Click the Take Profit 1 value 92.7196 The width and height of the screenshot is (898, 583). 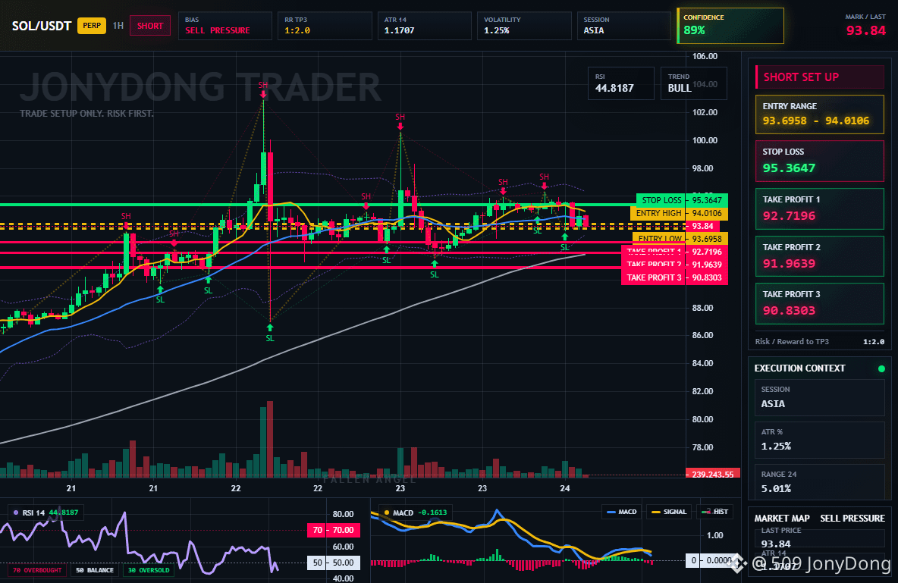(789, 216)
